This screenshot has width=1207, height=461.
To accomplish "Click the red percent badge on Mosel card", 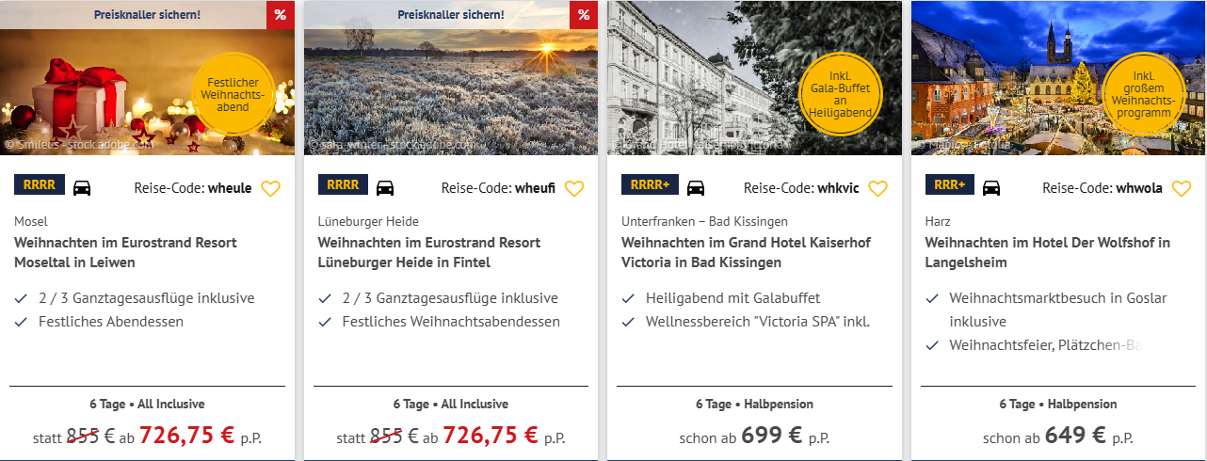I will (x=280, y=15).
